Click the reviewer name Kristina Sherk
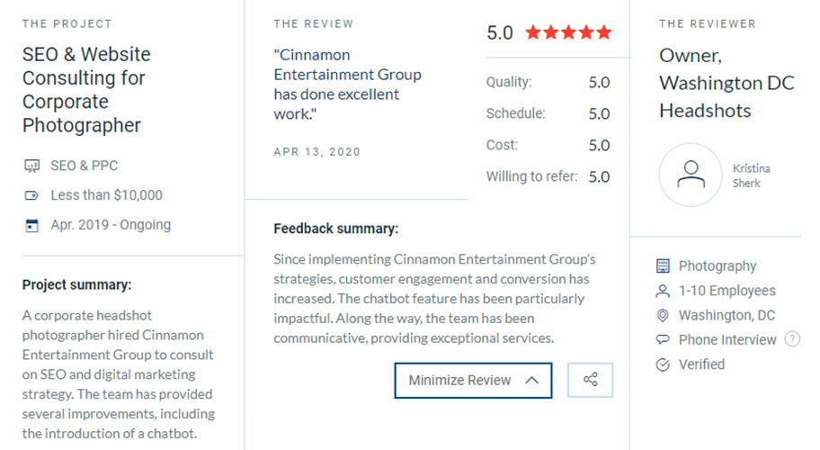 coord(752,175)
